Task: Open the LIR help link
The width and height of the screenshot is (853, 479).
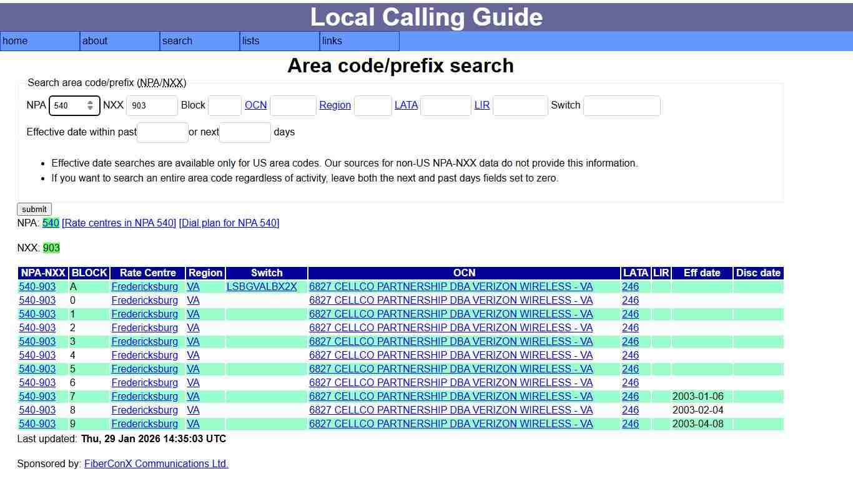Action: (x=482, y=105)
